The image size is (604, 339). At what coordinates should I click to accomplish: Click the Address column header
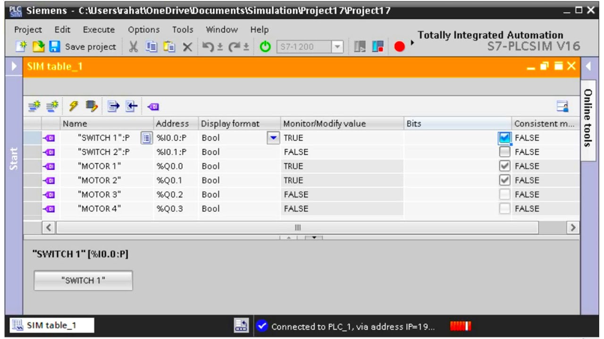pos(176,124)
